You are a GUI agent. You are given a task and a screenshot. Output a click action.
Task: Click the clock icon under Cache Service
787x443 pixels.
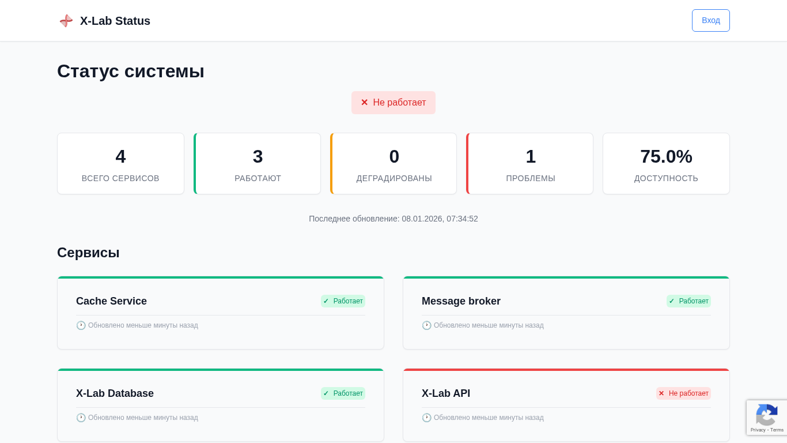[x=81, y=325]
